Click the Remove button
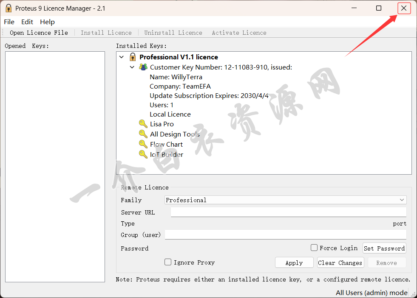Screen dimensions: 417x298 coord(387,263)
